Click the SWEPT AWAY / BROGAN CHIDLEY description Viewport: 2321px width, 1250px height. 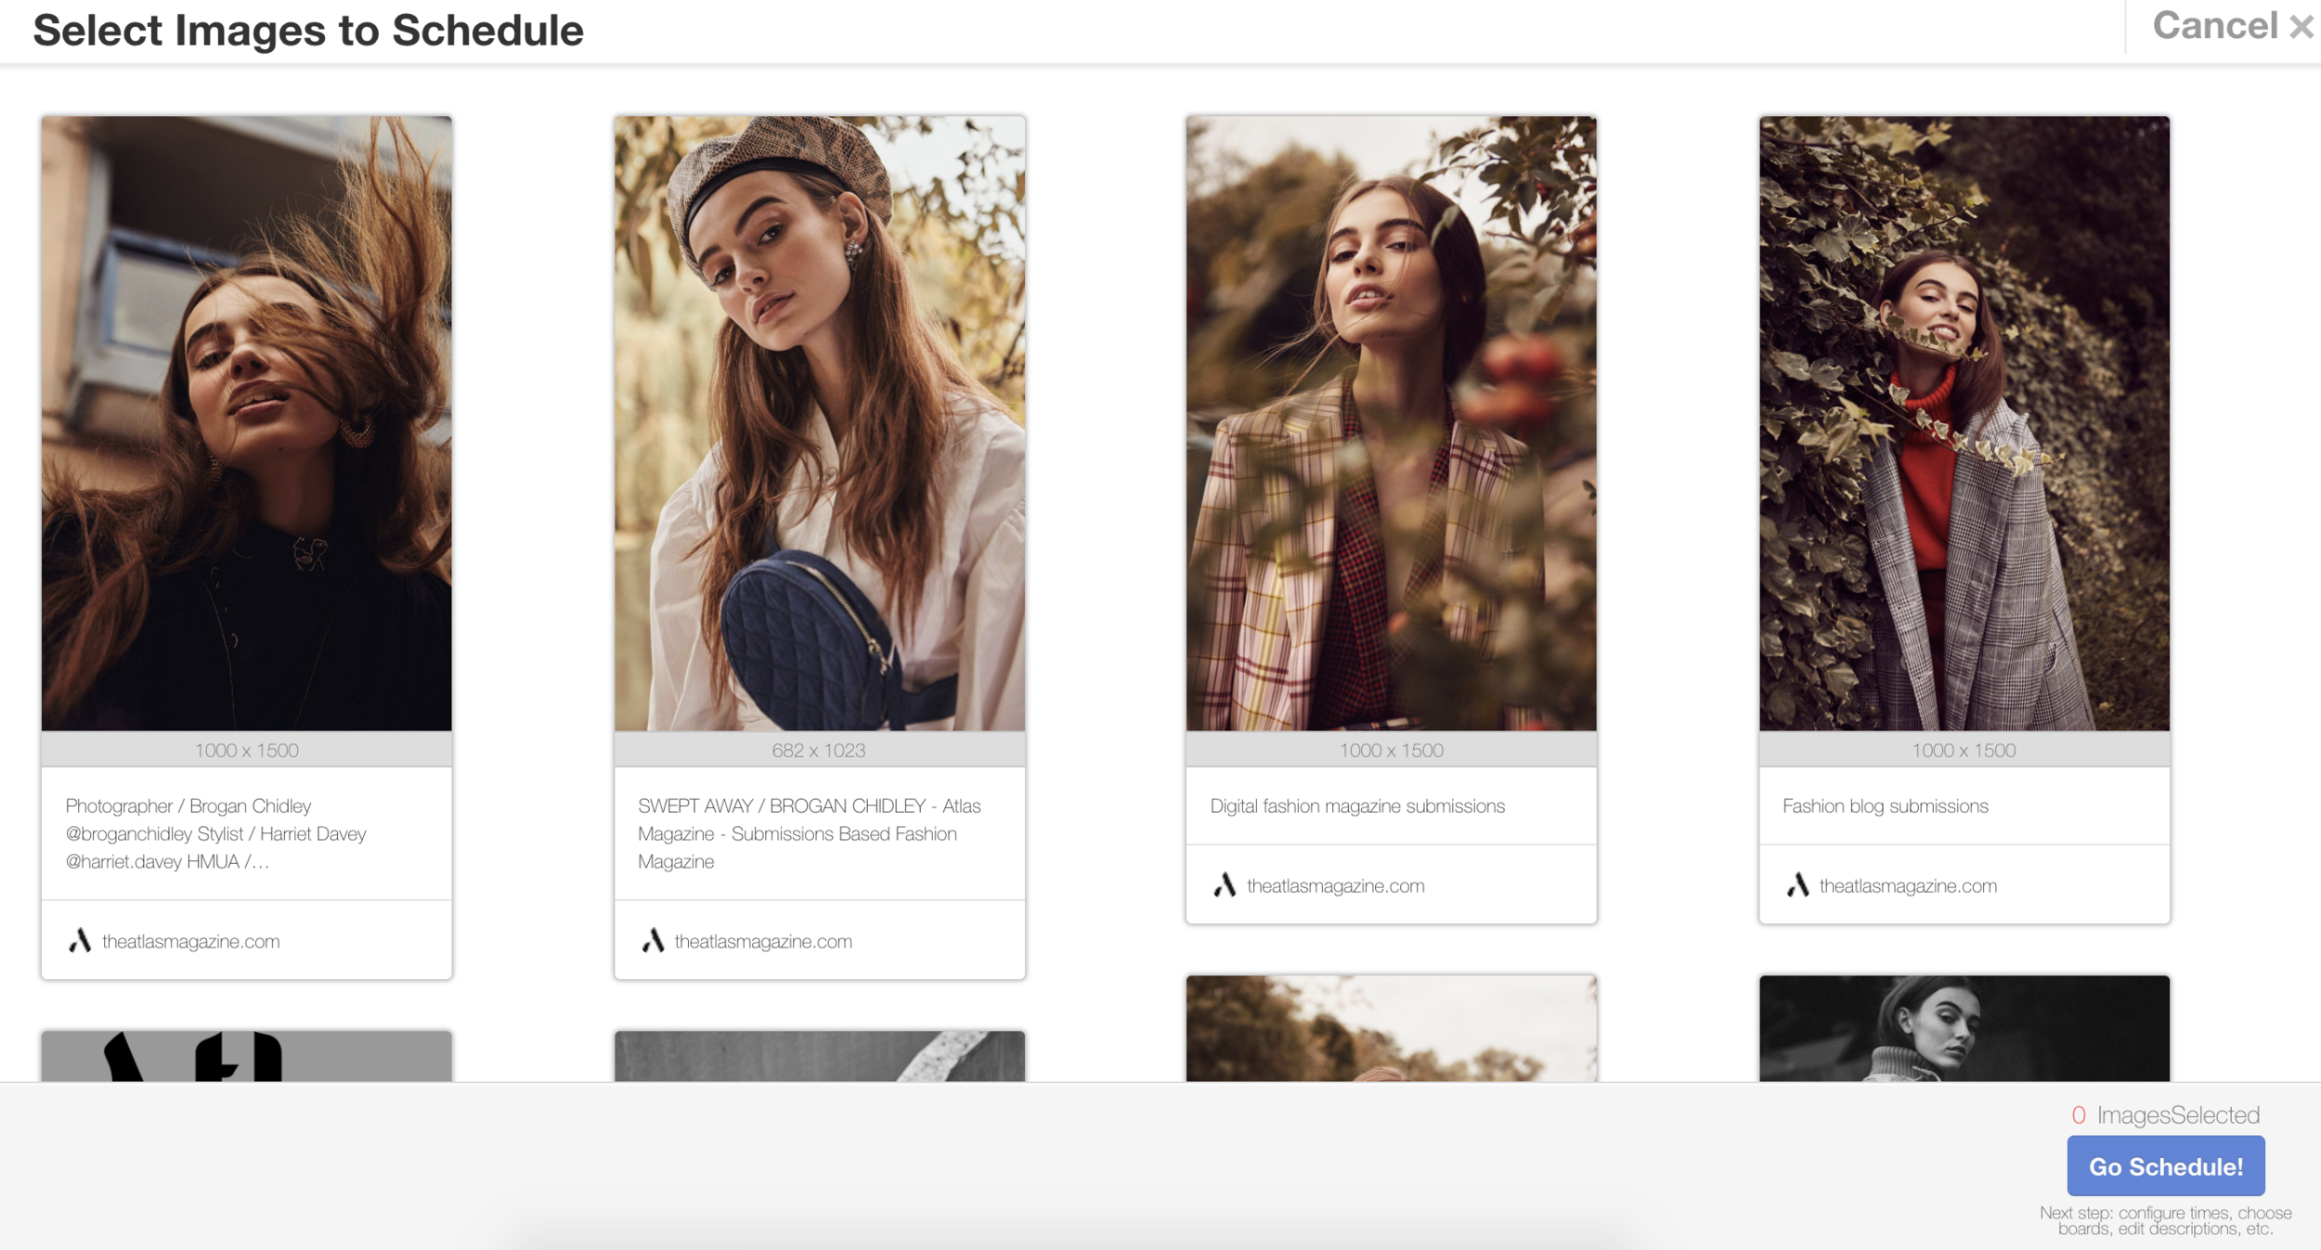808,833
